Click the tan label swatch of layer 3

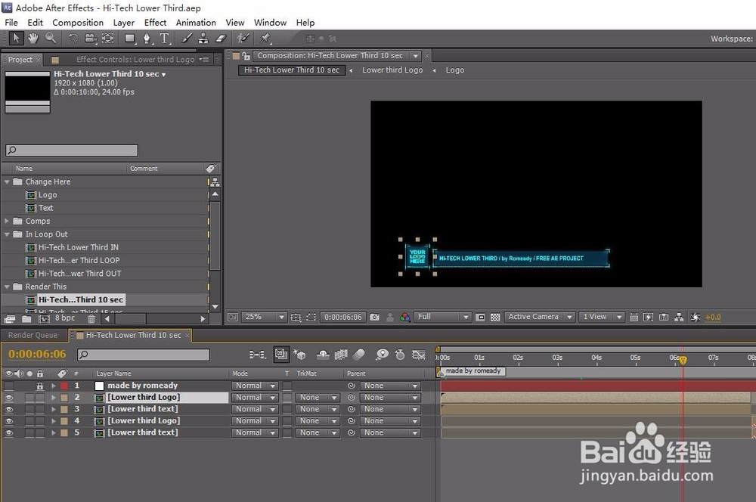[64, 409]
